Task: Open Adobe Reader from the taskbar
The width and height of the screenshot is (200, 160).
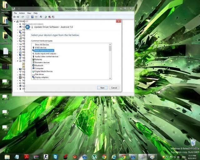Action: tap(26, 157)
